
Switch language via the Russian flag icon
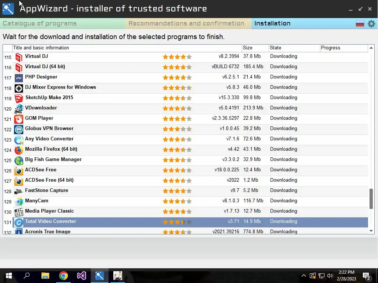[x=360, y=24]
